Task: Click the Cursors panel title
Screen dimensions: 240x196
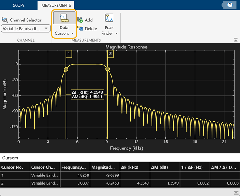Action: point(10,158)
